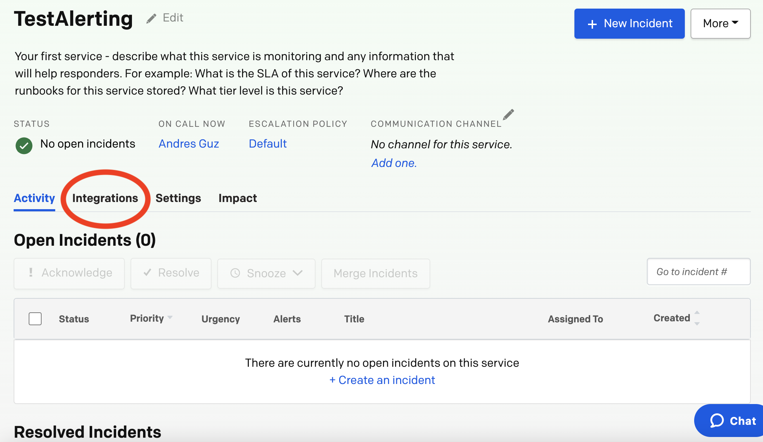
Task: Click the Acknowledge exclamation icon
Action: [x=31, y=273]
